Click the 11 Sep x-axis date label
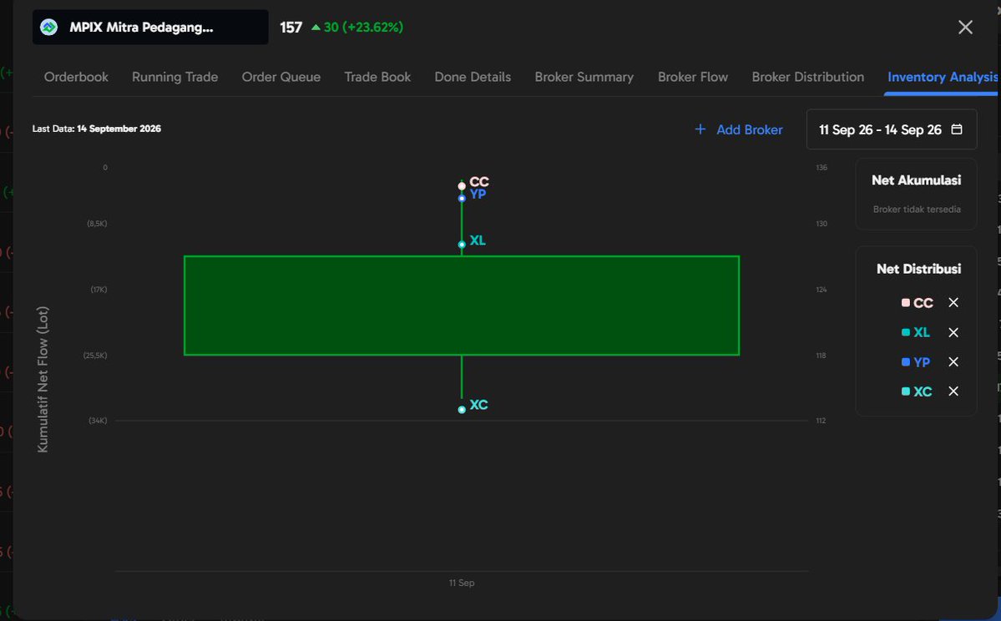The height and width of the screenshot is (621, 1001). point(462,583)
